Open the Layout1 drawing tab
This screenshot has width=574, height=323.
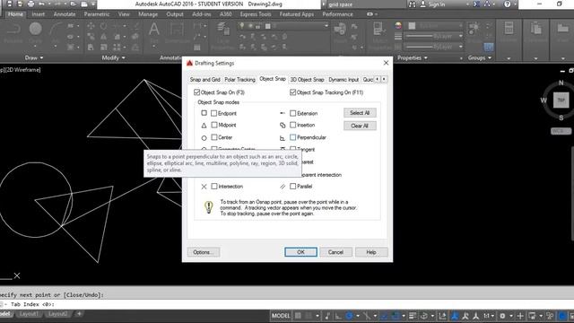[29, 314]
